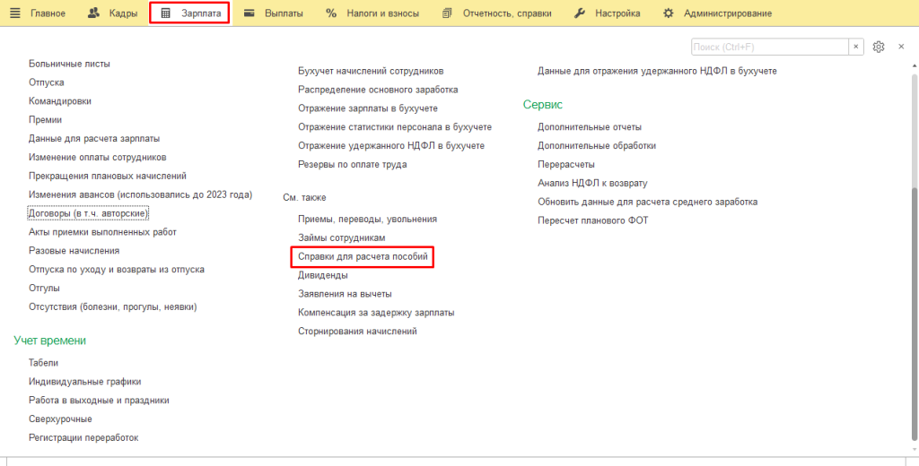The image size is (919, 466).
Task: Click the percent icon for Налоги и взносы
Action: (x=330, y=13)
